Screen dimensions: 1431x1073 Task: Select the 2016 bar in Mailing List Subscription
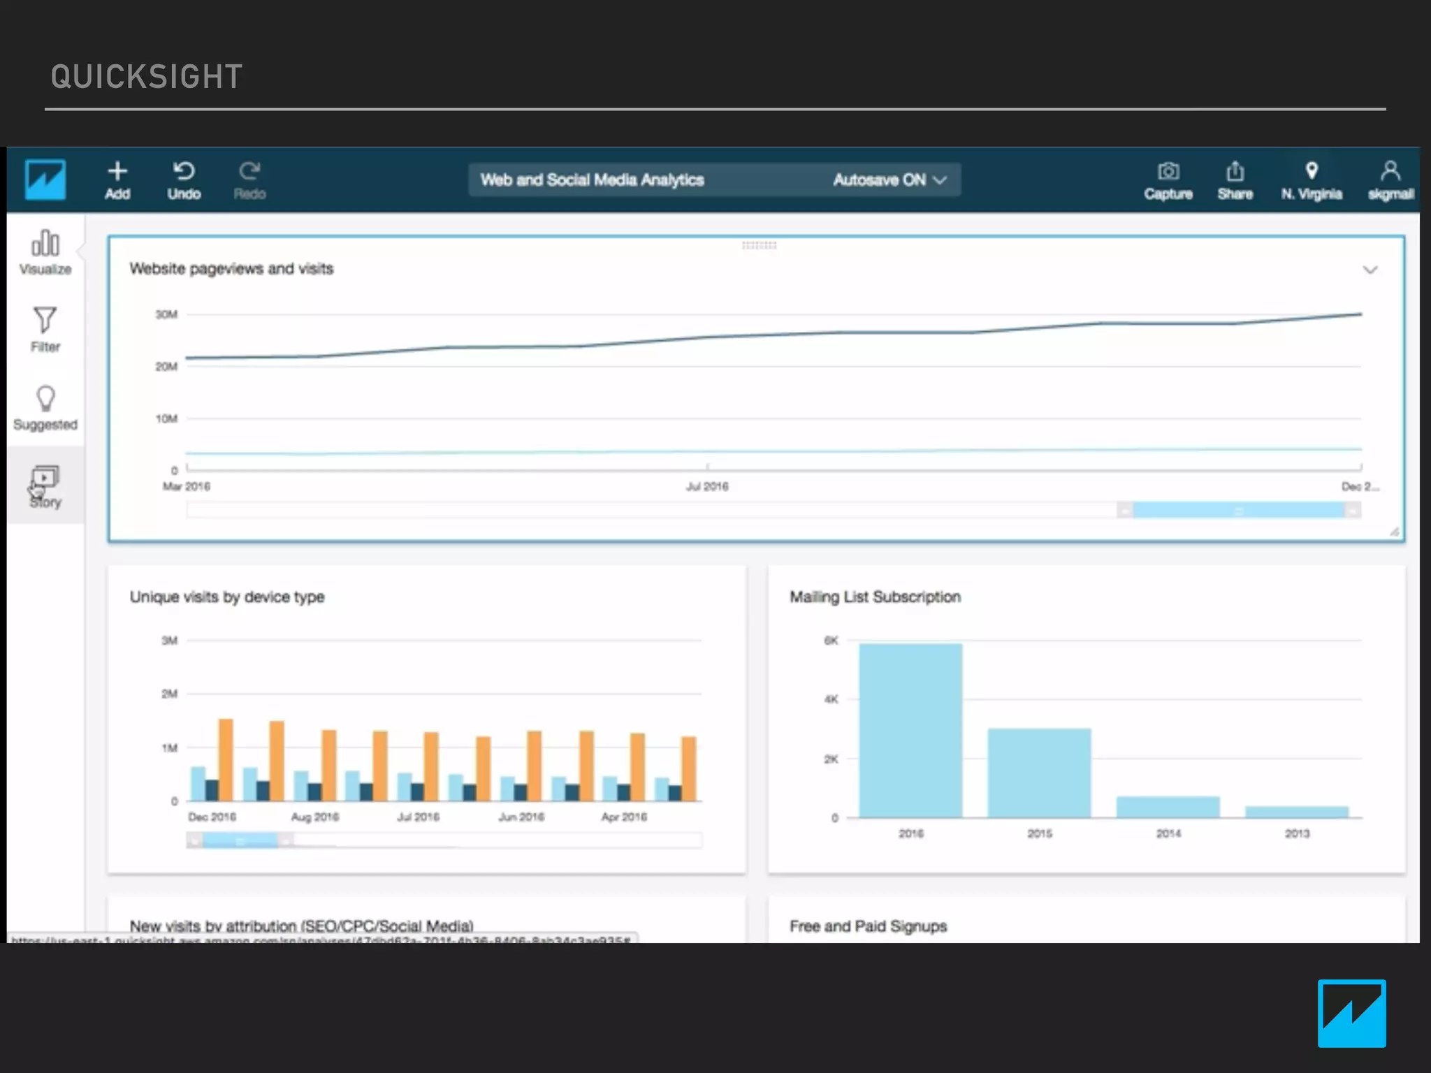click(910, 730)
